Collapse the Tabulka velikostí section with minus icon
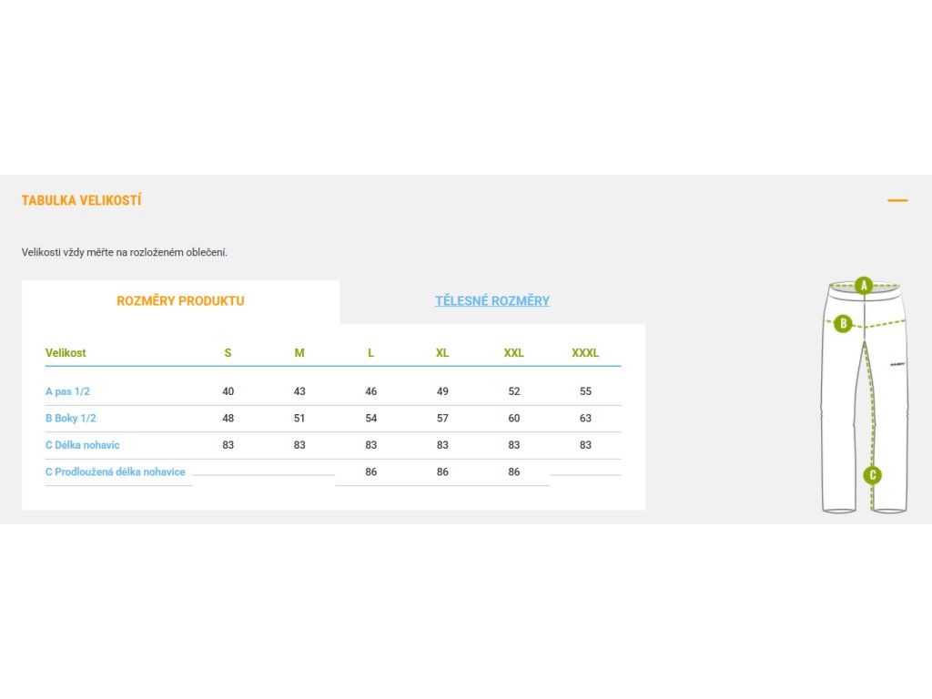 pyautogui.click(x=897, y=201)
